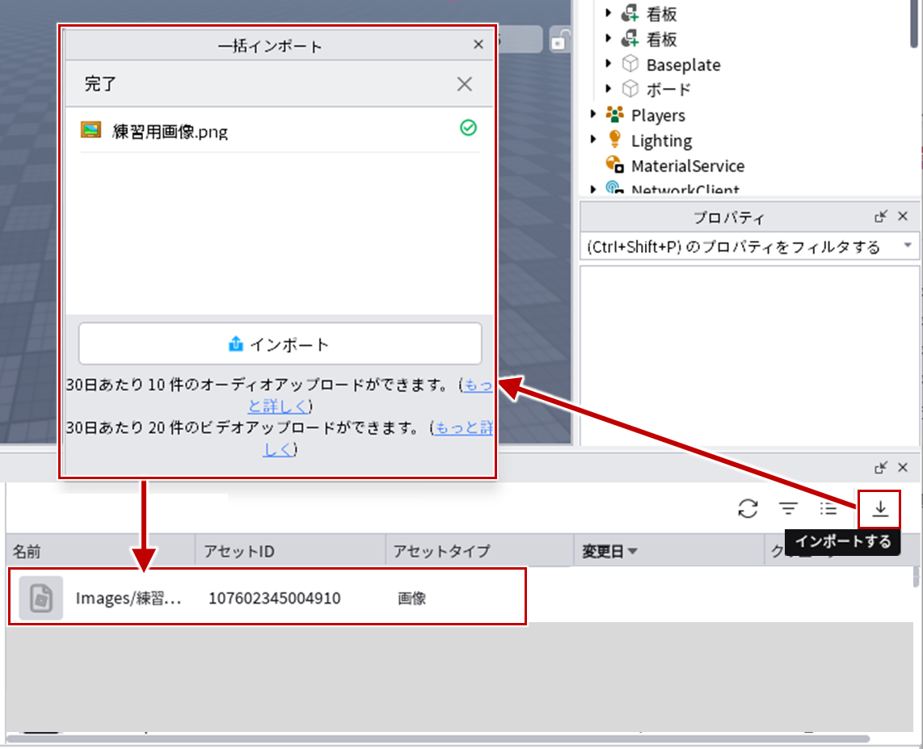Click asset ID 107602345004910

(x=274, y=598)
